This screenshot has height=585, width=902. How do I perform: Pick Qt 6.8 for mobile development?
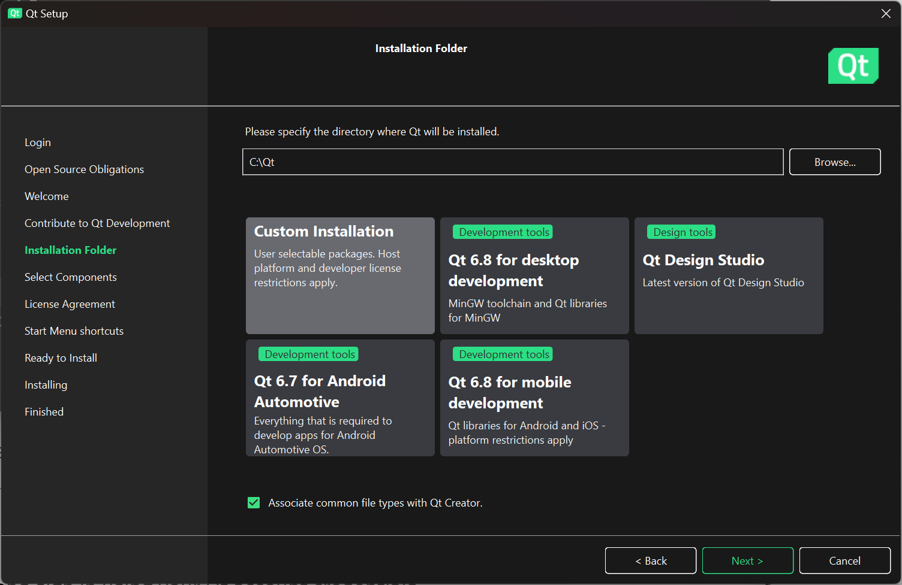point(534,398)
